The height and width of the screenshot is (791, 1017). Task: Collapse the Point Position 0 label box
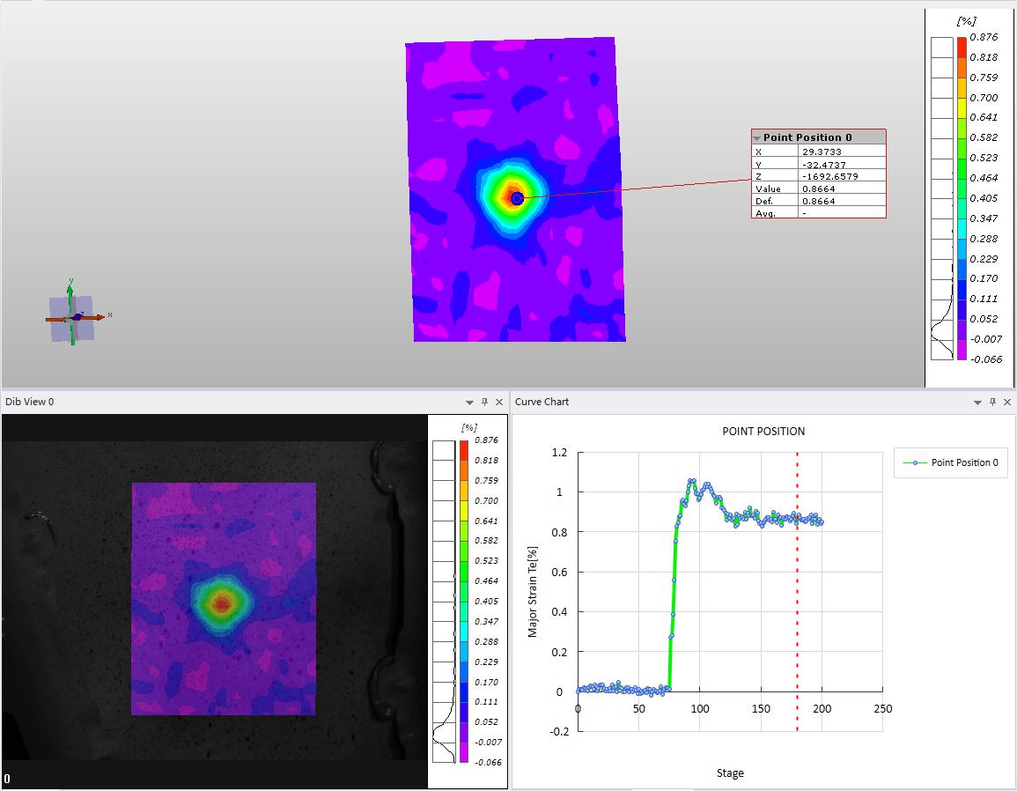pos(756,138)
